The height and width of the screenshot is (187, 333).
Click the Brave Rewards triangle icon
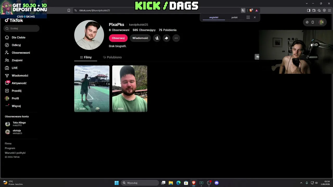click(257, 10)
